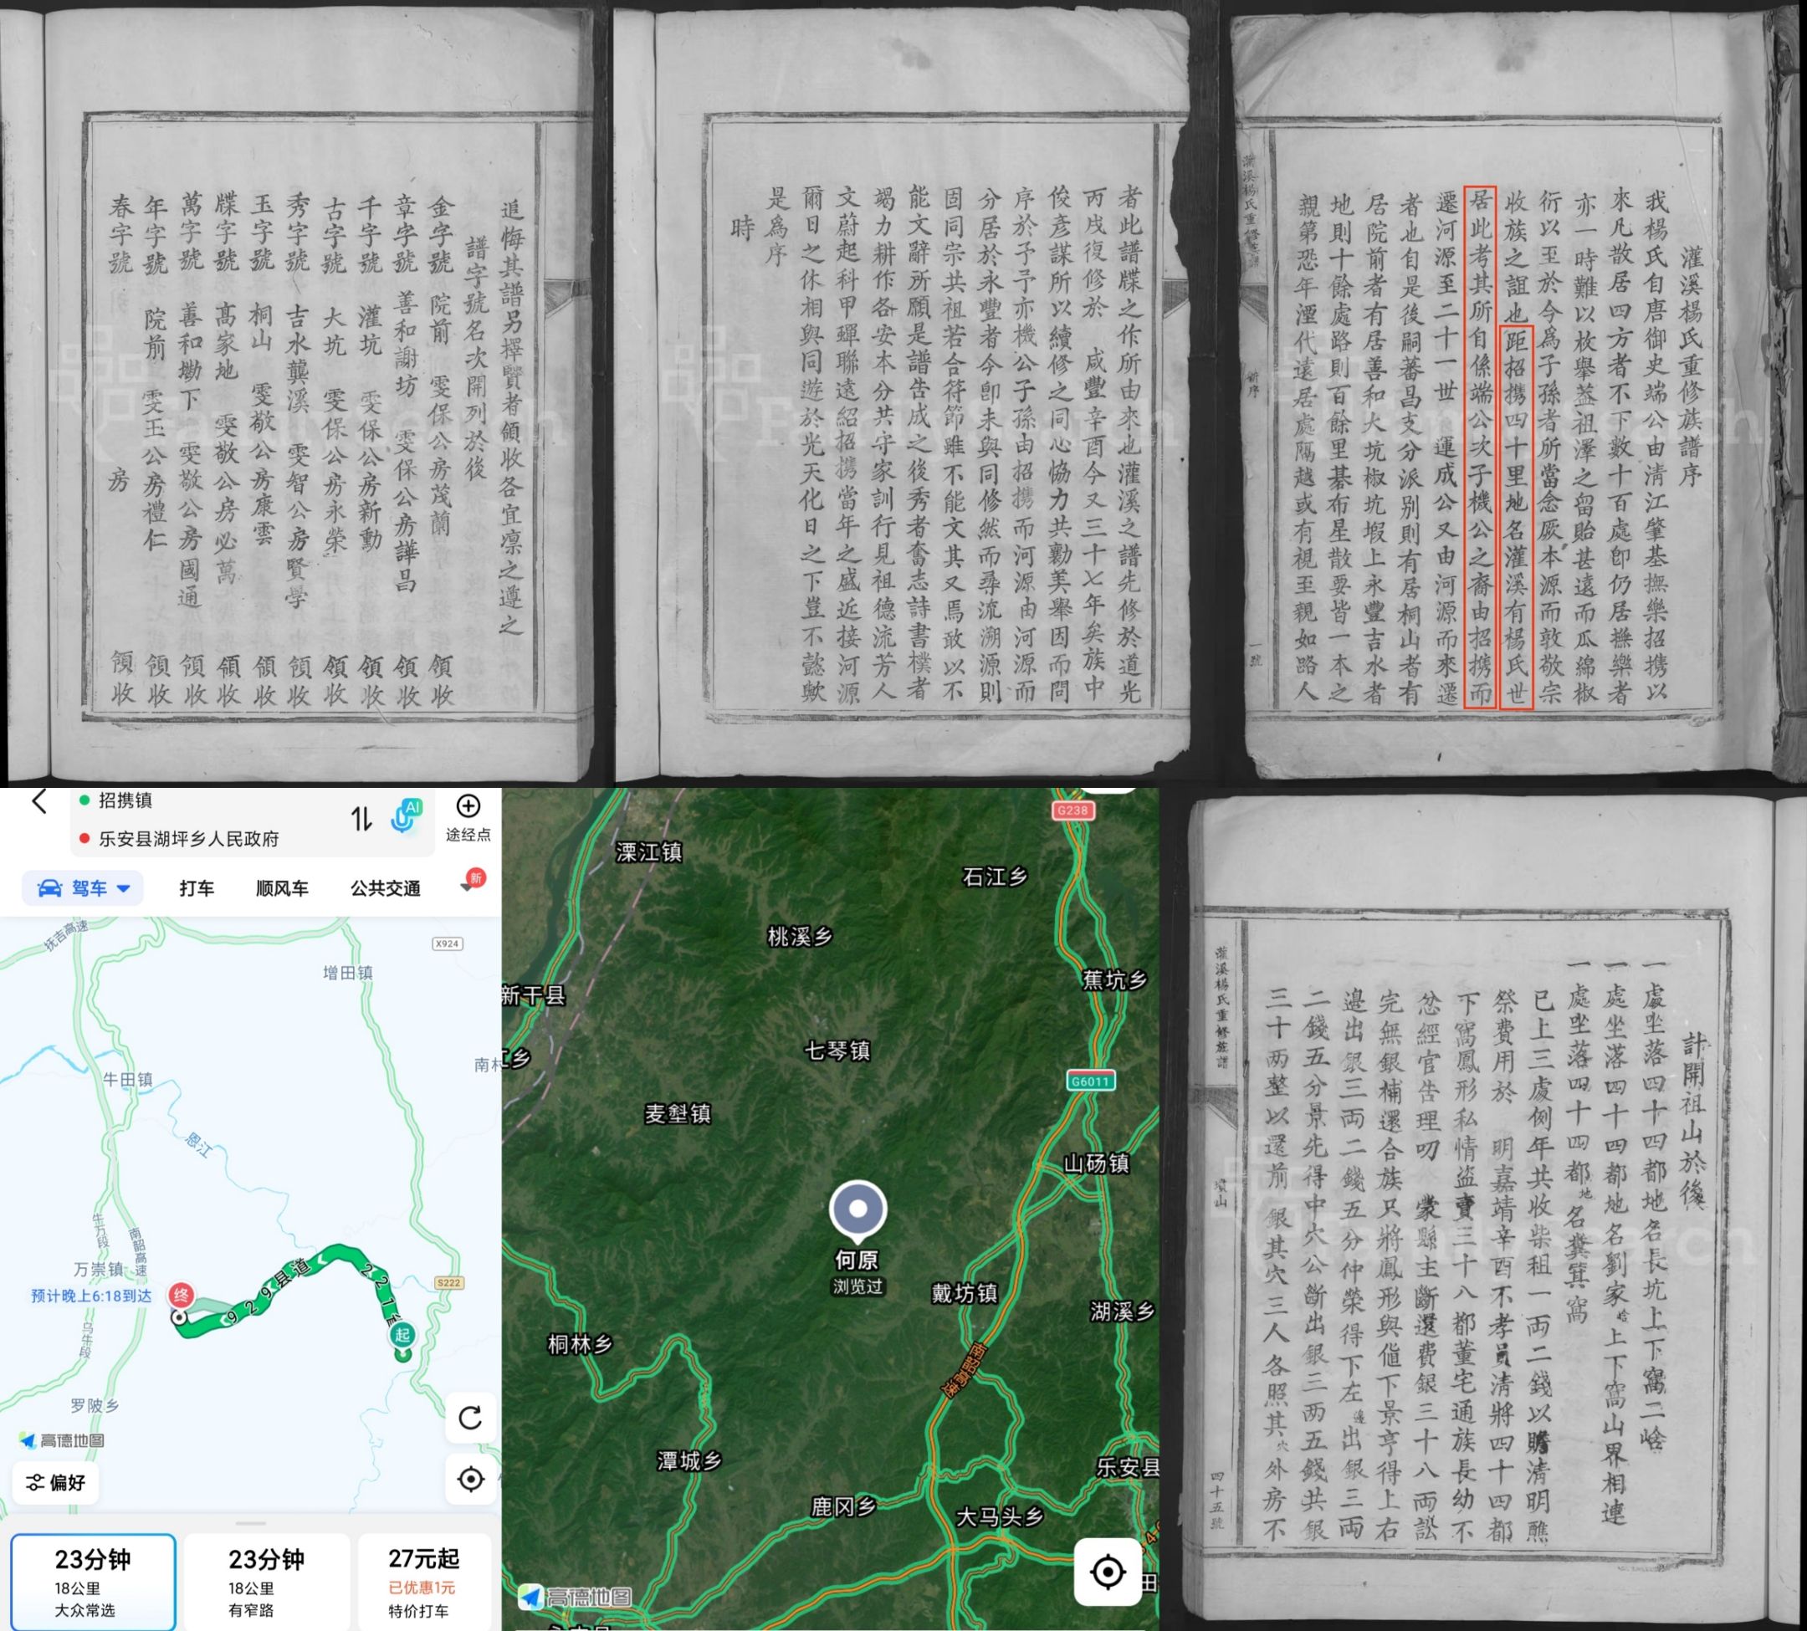Switch to 打车 taxi tab
The image size is (1807, 1631).
(197, 888)
